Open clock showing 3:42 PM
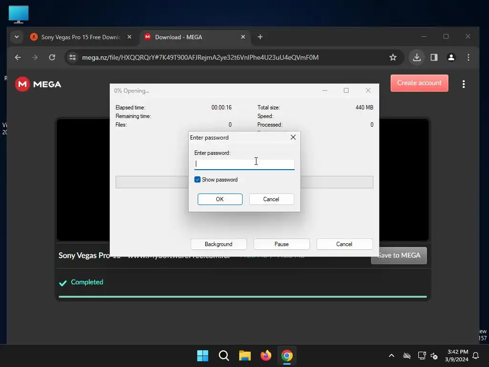Screen dimensions: 489x367 click(x=457, y=356)
